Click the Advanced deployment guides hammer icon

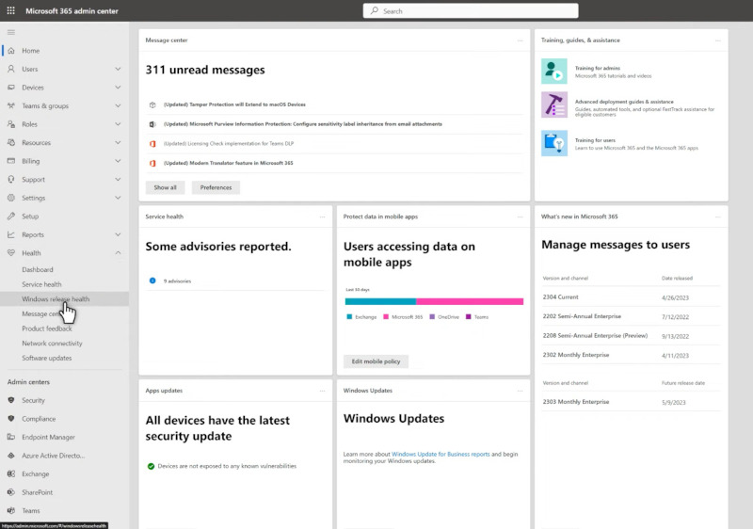(554, 104)
